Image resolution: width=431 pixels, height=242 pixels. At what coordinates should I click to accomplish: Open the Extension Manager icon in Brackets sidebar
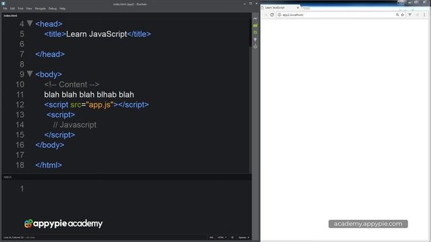point(255,26)
